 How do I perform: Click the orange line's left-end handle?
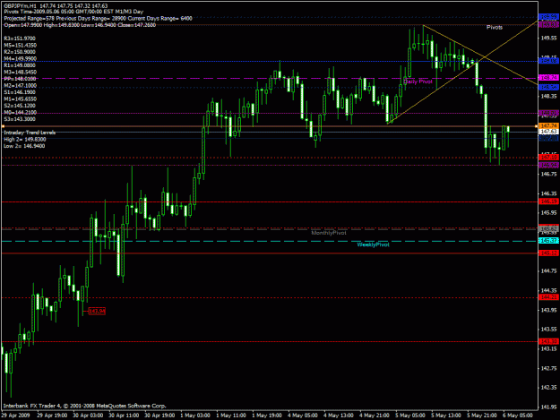coord(3,126)
